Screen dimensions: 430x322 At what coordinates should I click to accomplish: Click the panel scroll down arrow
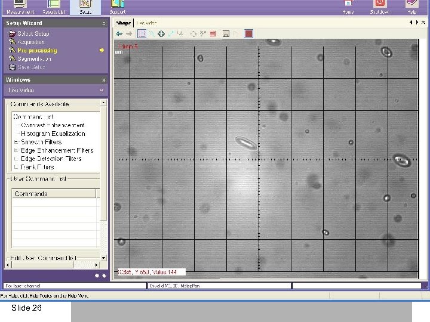(103, 258)
